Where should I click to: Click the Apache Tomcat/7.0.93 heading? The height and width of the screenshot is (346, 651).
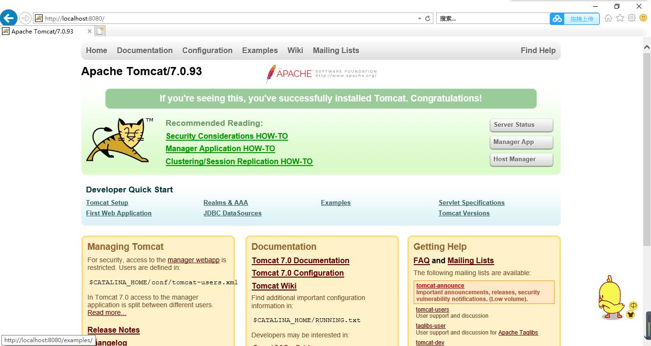[141, 72]
